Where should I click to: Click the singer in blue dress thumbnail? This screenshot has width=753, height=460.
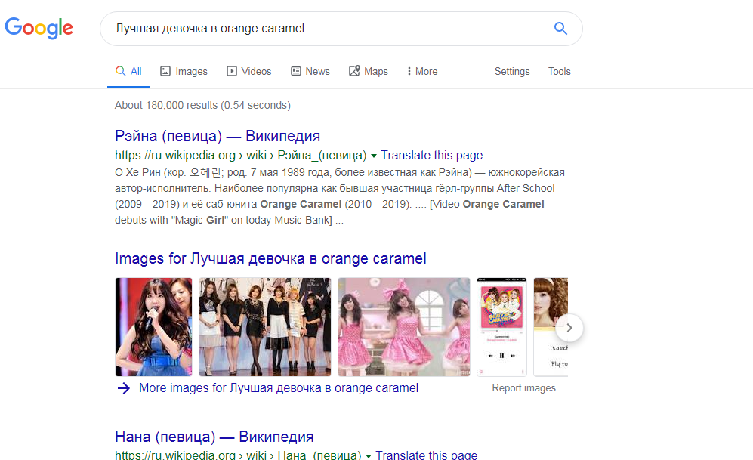(153, 326)
